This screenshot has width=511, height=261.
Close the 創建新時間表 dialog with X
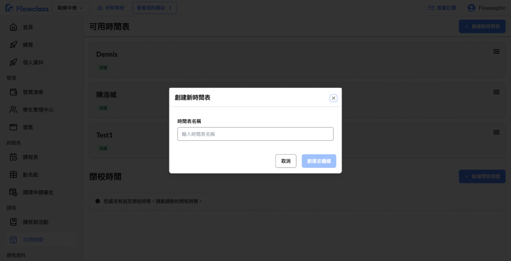pos(333,98)
